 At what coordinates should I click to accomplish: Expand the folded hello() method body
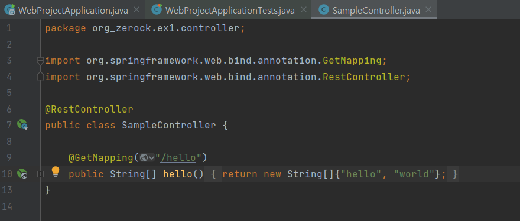[40, 174]
